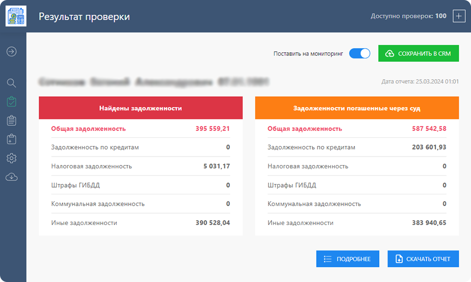Open details with the 'Подробнее' button
Image resolution: width=471 pixels, height=282 pixels.
coord(348,259)
